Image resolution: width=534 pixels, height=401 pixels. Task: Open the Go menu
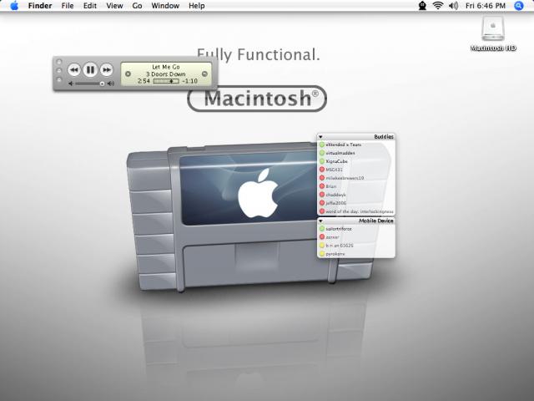[137, 6]
